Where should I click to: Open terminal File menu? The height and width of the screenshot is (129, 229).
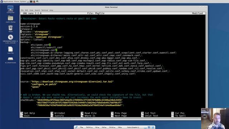[22, 10]
